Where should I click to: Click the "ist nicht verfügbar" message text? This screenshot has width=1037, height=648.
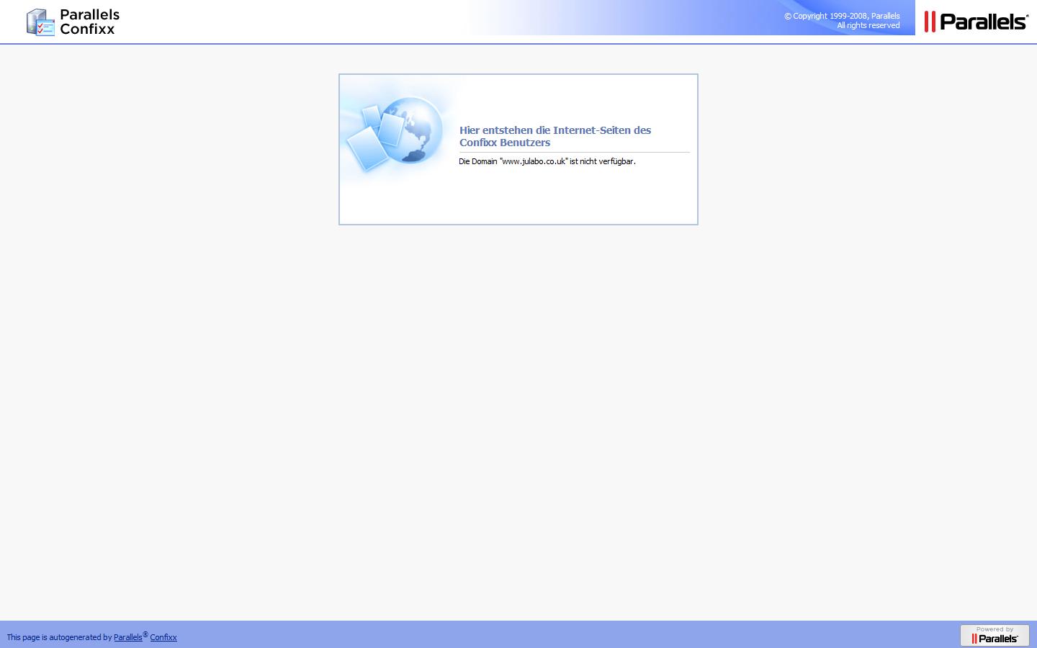point(602,161)
